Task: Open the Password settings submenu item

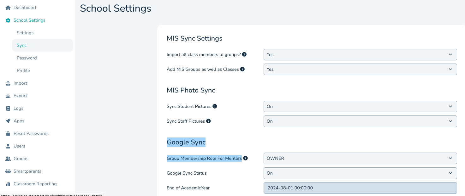Action: click(27, 58)
